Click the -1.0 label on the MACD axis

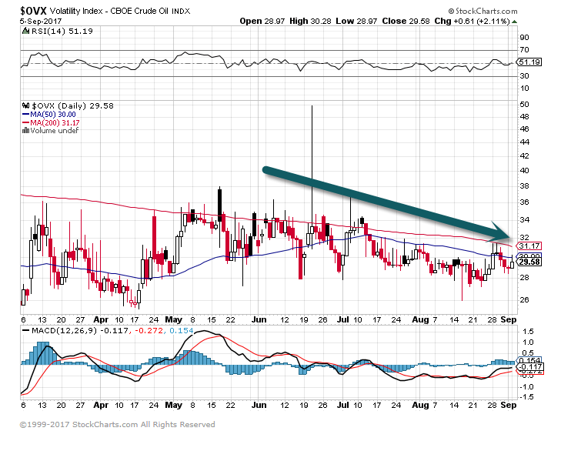tap(526, 387)
